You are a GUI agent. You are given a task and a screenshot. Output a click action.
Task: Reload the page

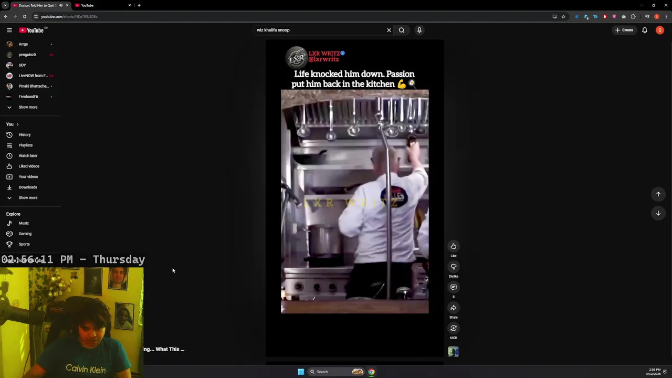24,16
